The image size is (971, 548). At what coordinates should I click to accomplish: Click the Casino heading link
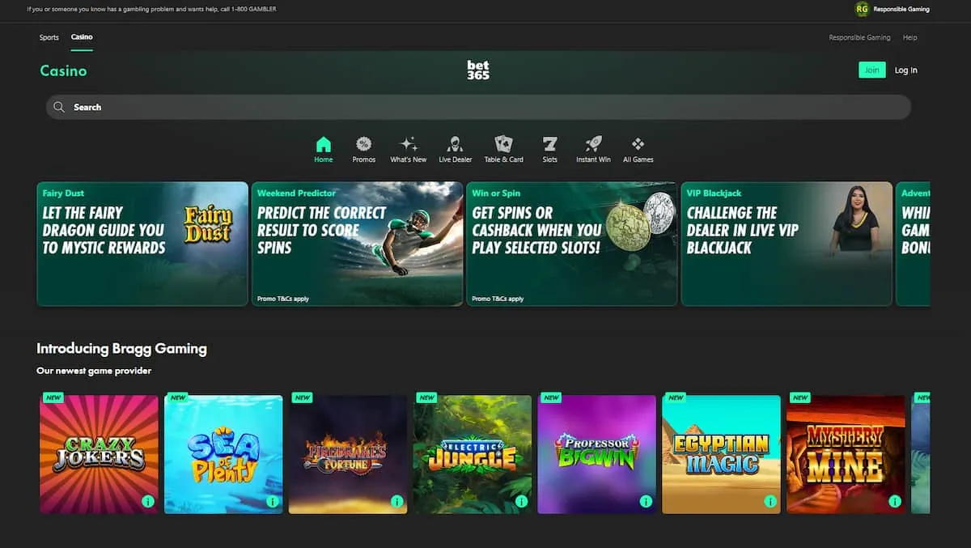(x=63, y=71)
